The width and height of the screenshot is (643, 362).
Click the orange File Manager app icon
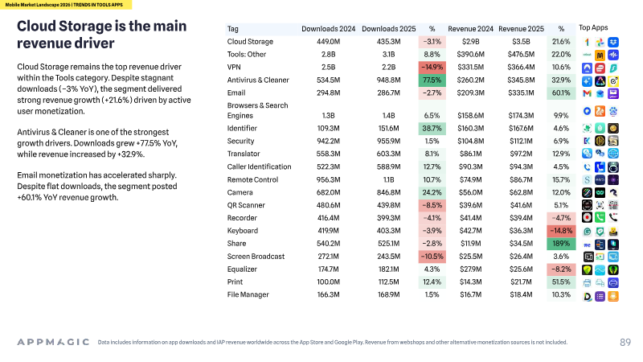coord(613,296)
